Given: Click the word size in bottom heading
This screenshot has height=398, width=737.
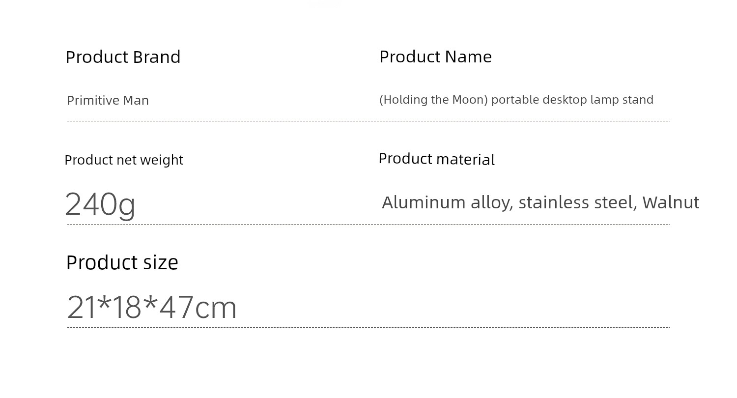Looking at the screenshot, I should coord(161,263).
